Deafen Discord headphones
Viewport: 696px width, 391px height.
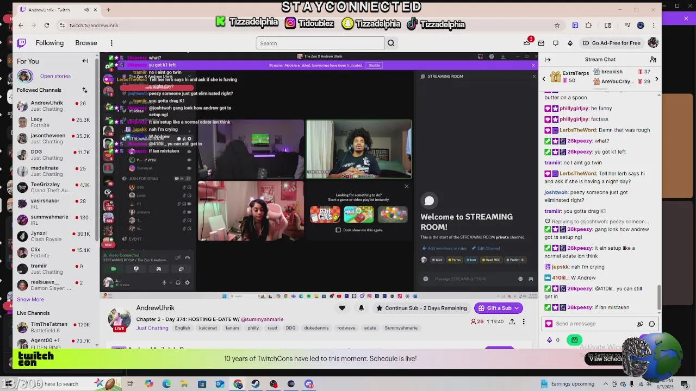click(x=178, y=282)
